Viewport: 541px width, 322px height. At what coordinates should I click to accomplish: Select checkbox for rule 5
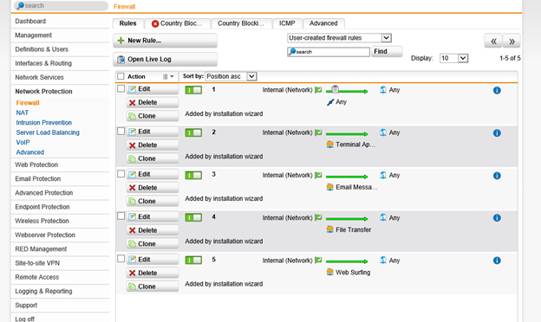click(121, 259)
